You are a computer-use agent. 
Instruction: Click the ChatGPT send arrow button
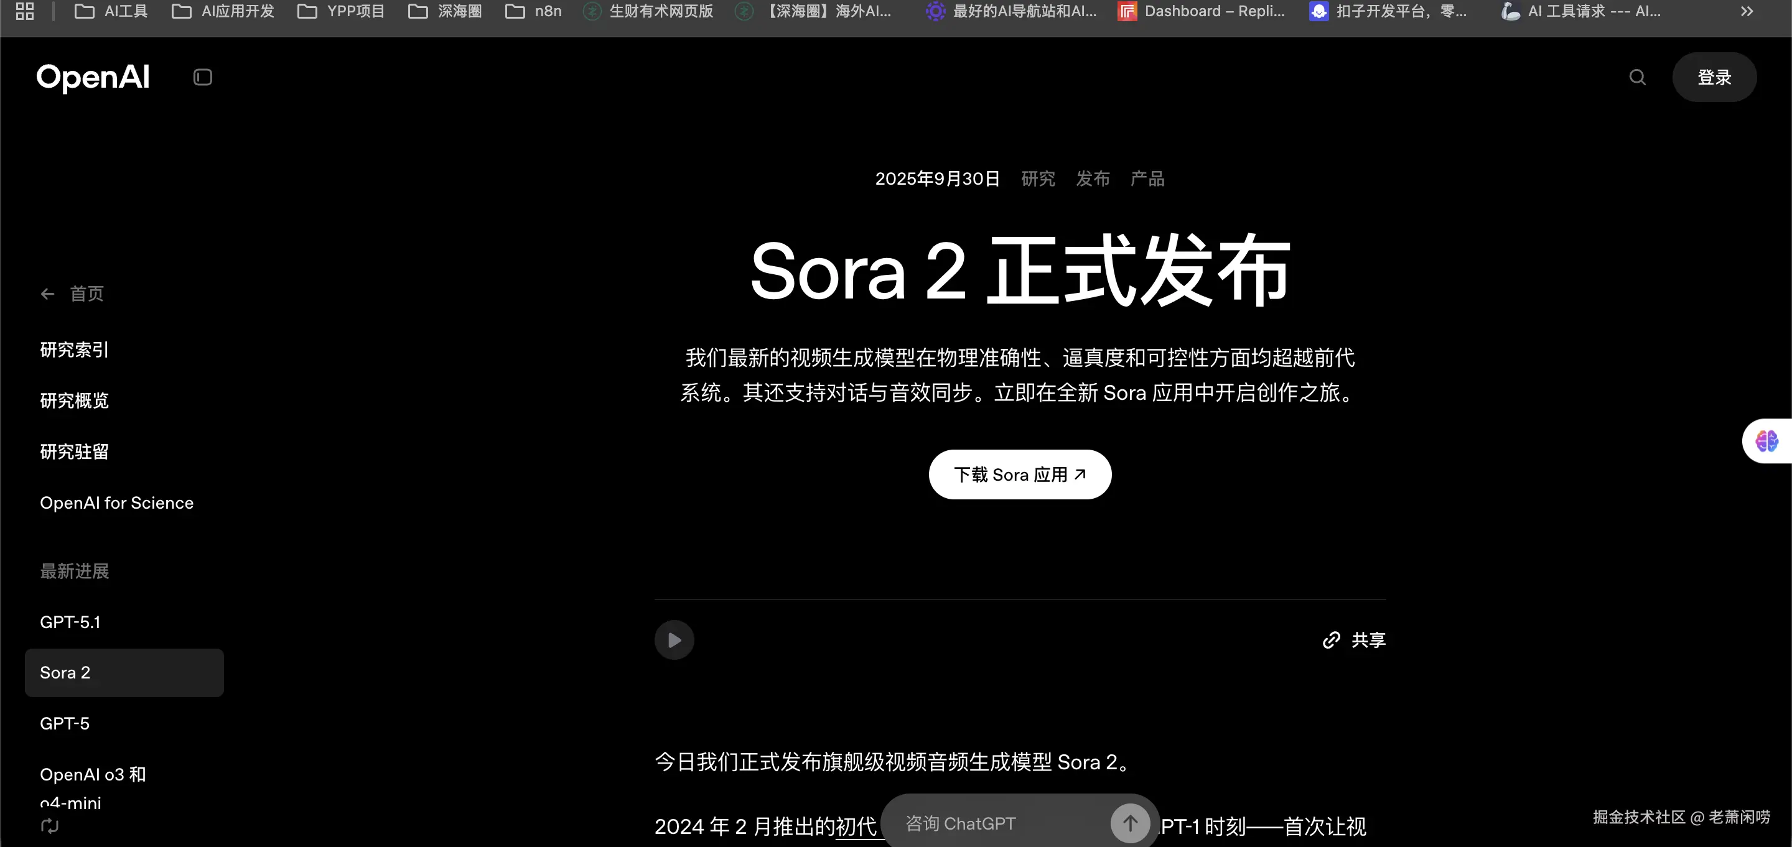click(1130, 823)
